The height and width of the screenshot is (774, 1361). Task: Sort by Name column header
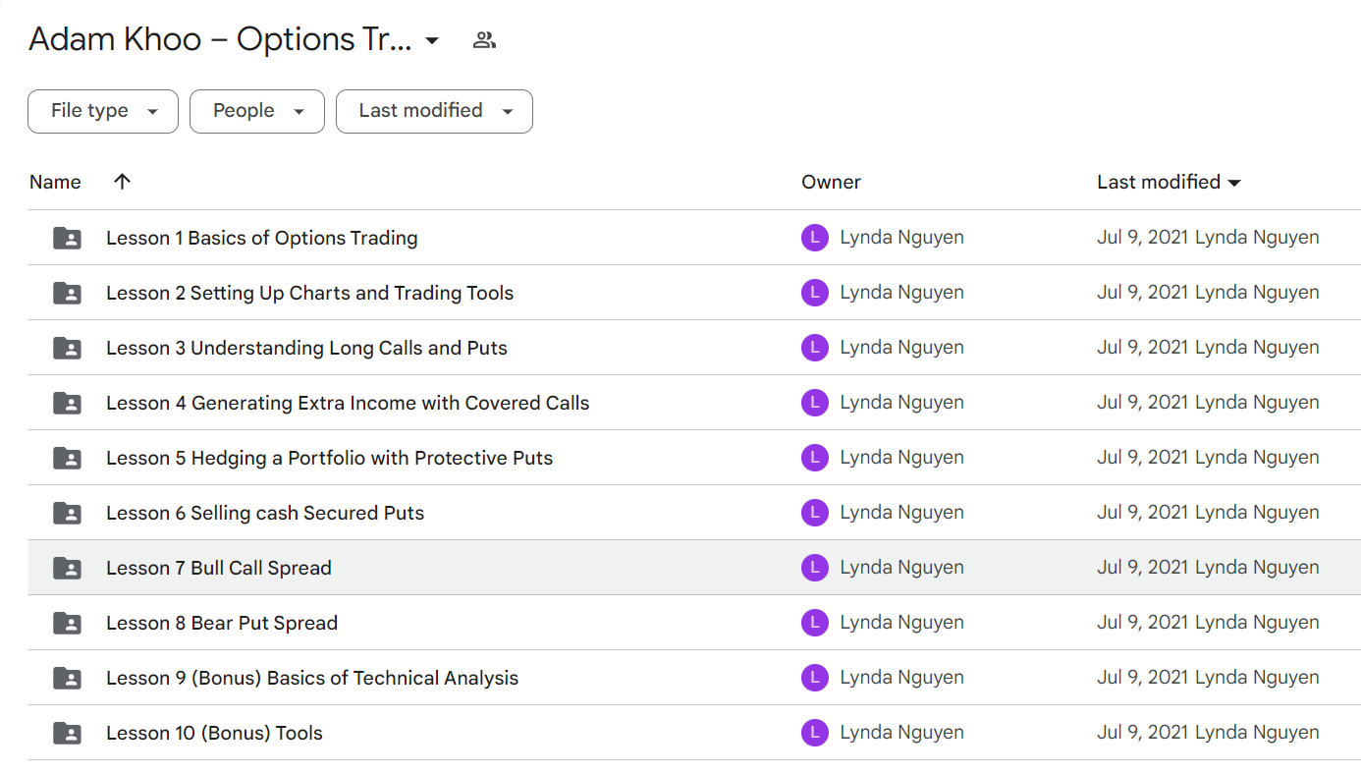point(55,182)
